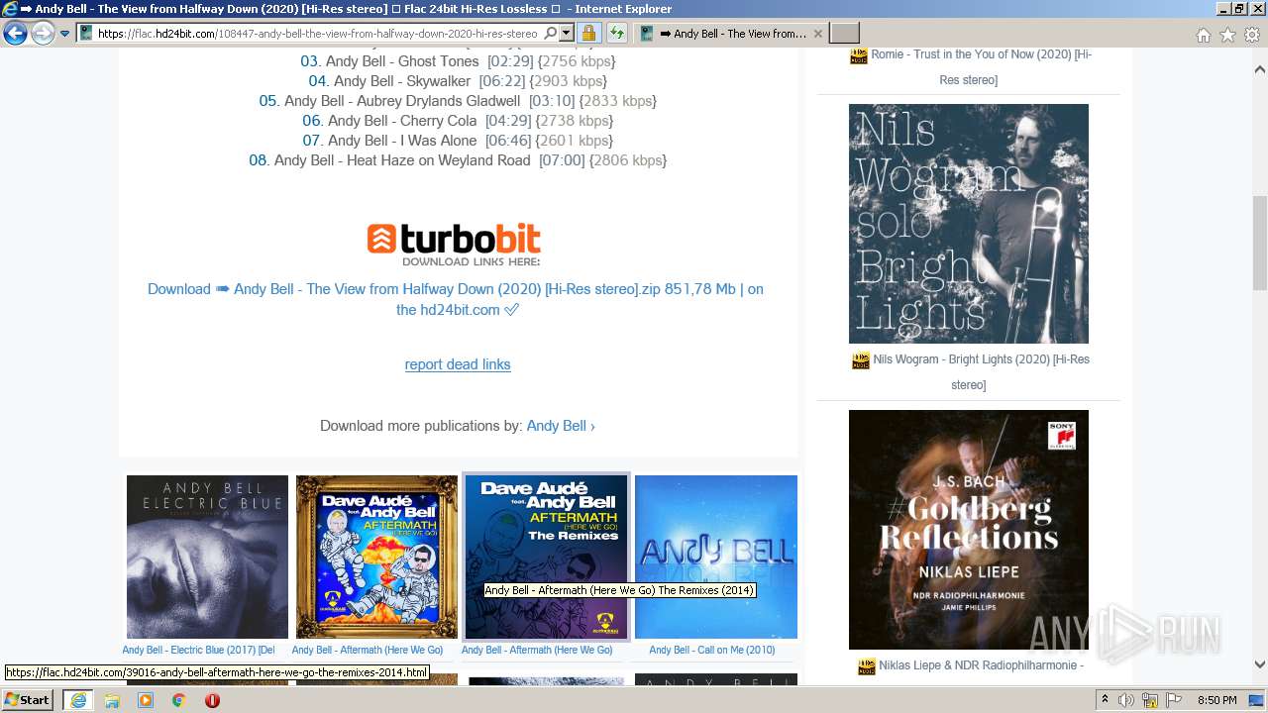Click Nils Wogram - Bright Lights (2020) link
Image resolution: width=1268 pixels, height=713 pixels.
pos(981,371)
